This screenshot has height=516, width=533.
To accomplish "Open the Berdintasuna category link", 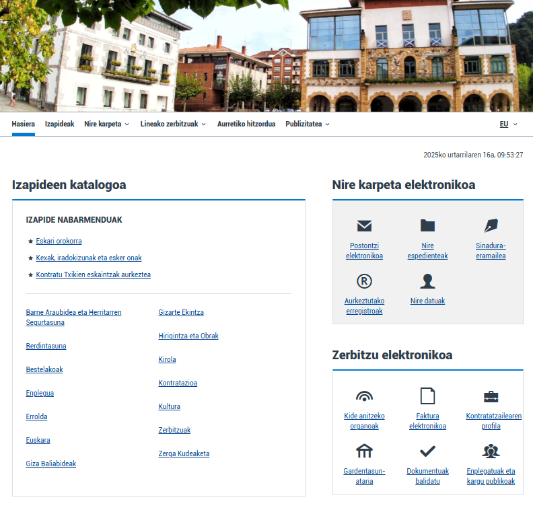I will pyautogui.click(x=46, y=346).
